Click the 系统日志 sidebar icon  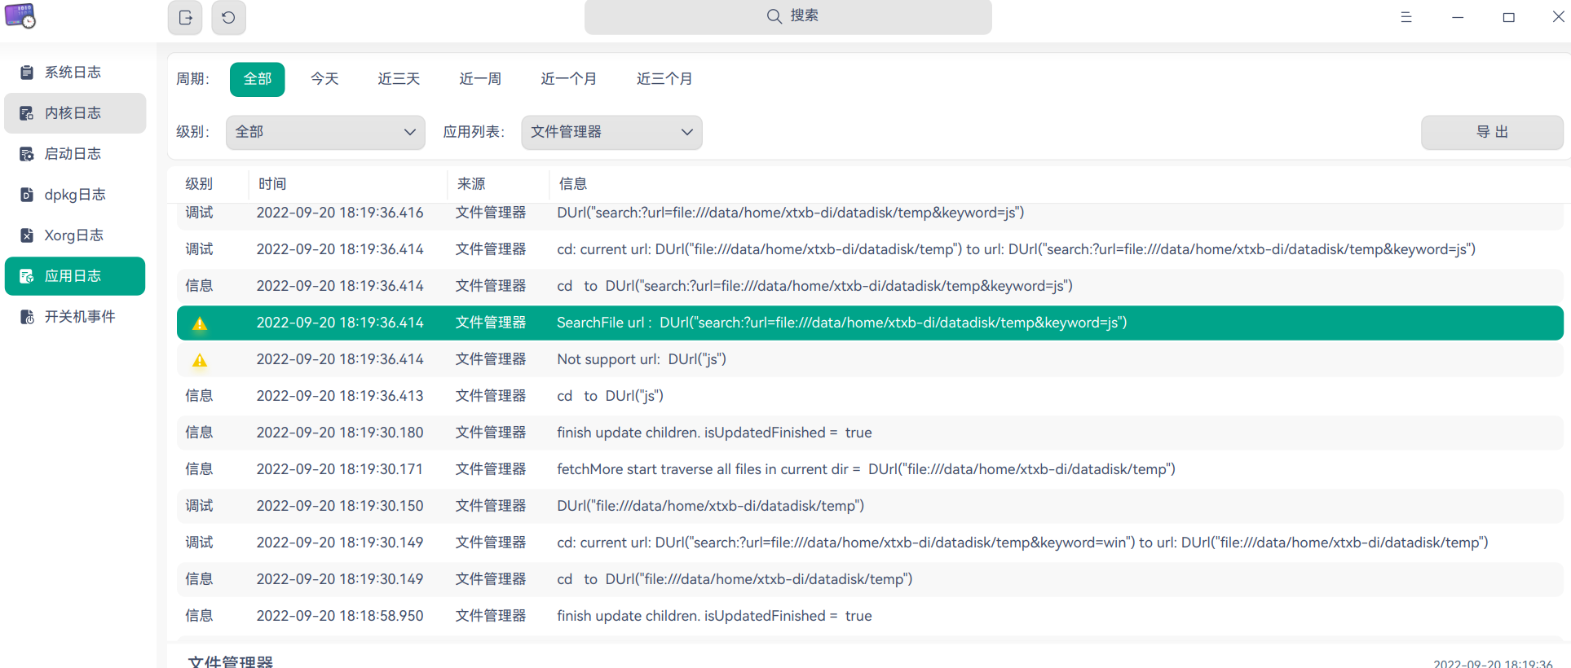[27, 73]
